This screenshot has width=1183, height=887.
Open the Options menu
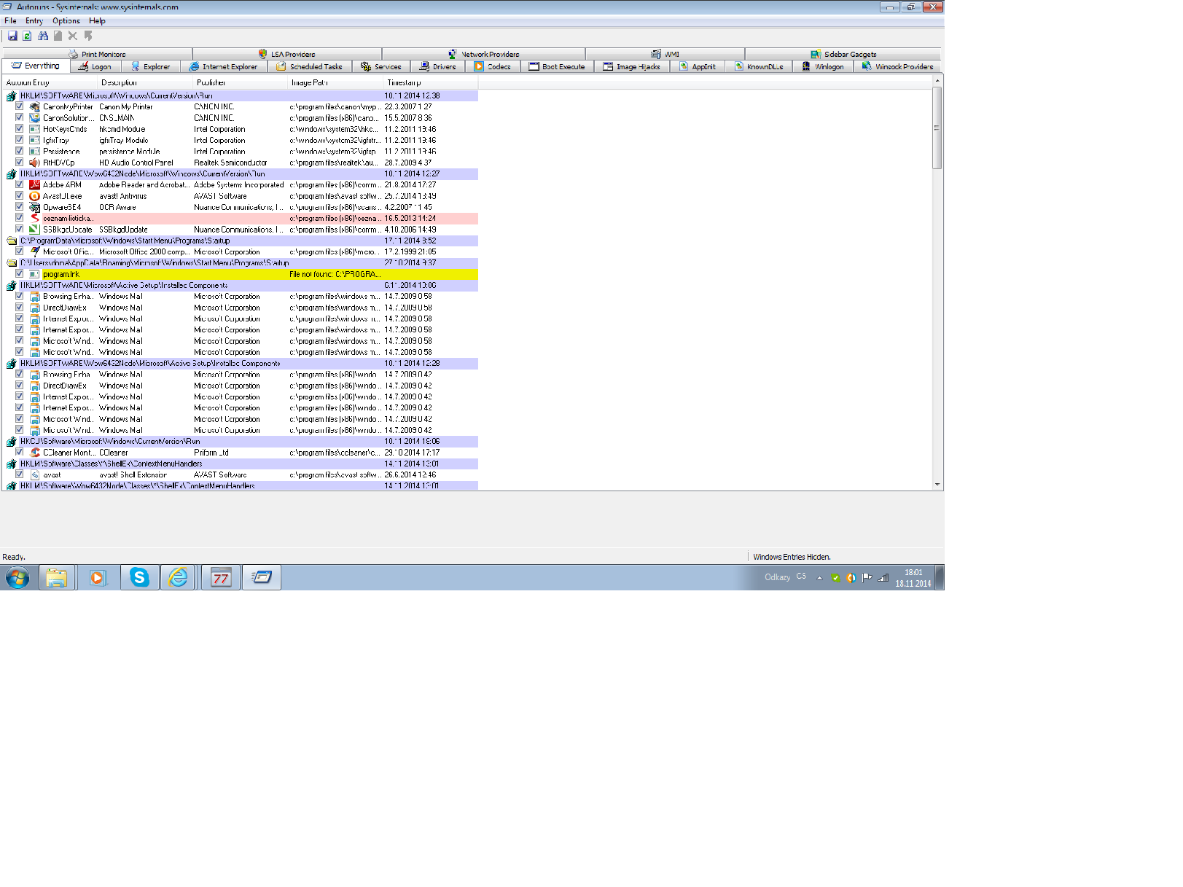coord(66,21)
